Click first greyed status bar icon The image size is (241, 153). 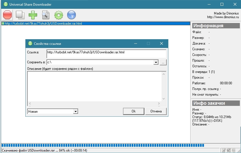point(224,150)
